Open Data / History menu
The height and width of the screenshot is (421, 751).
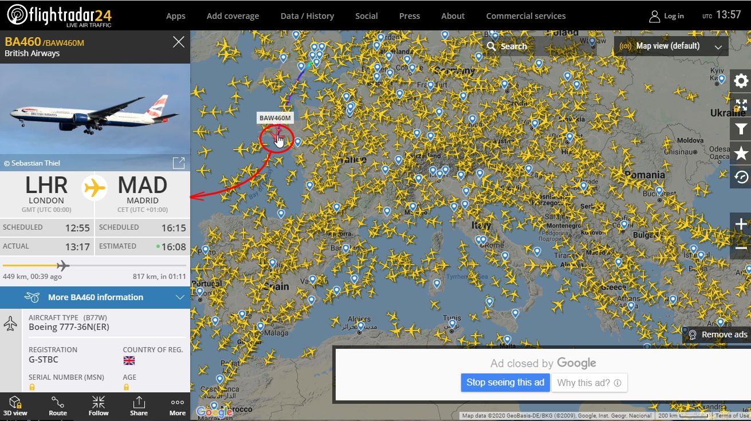pyautogui.click(x=307, y=16)
